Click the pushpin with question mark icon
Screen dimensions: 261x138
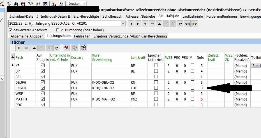pyautogui.click(x=31, y=3)
